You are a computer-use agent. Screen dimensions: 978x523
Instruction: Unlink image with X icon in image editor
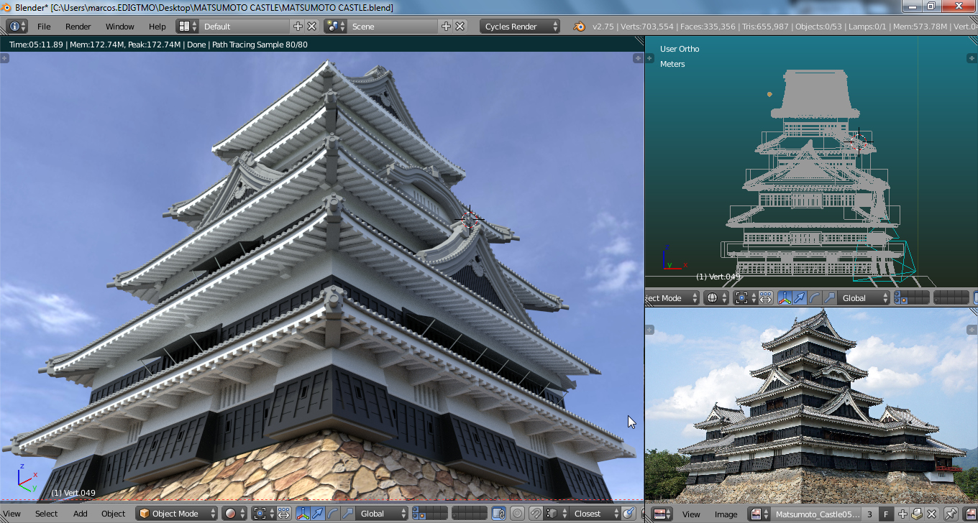tap(931, 514)
